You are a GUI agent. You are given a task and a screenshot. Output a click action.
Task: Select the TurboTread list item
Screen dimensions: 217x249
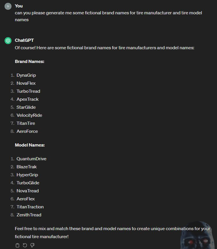click(28, 91)
